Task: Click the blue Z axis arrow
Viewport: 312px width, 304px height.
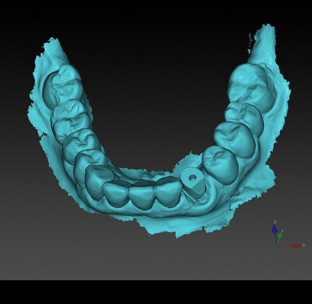Action: pos(274,229)
